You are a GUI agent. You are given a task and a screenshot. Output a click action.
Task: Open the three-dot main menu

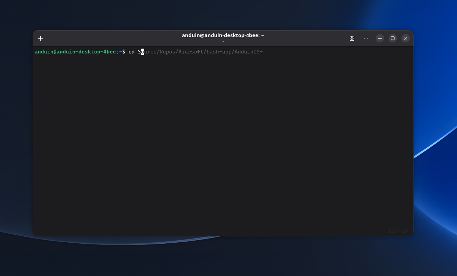[366, 38]
